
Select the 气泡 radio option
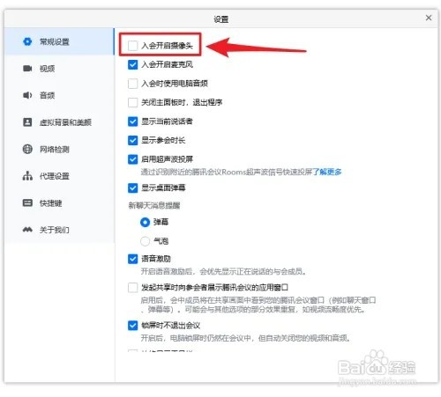[145, 241]
